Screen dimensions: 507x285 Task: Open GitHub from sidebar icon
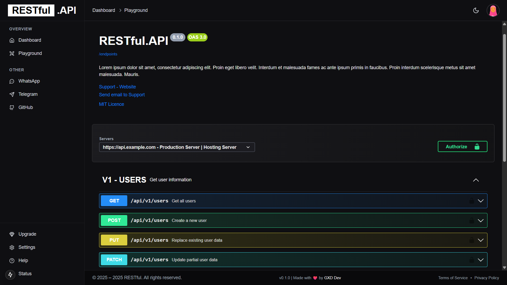tap(12, 108)
